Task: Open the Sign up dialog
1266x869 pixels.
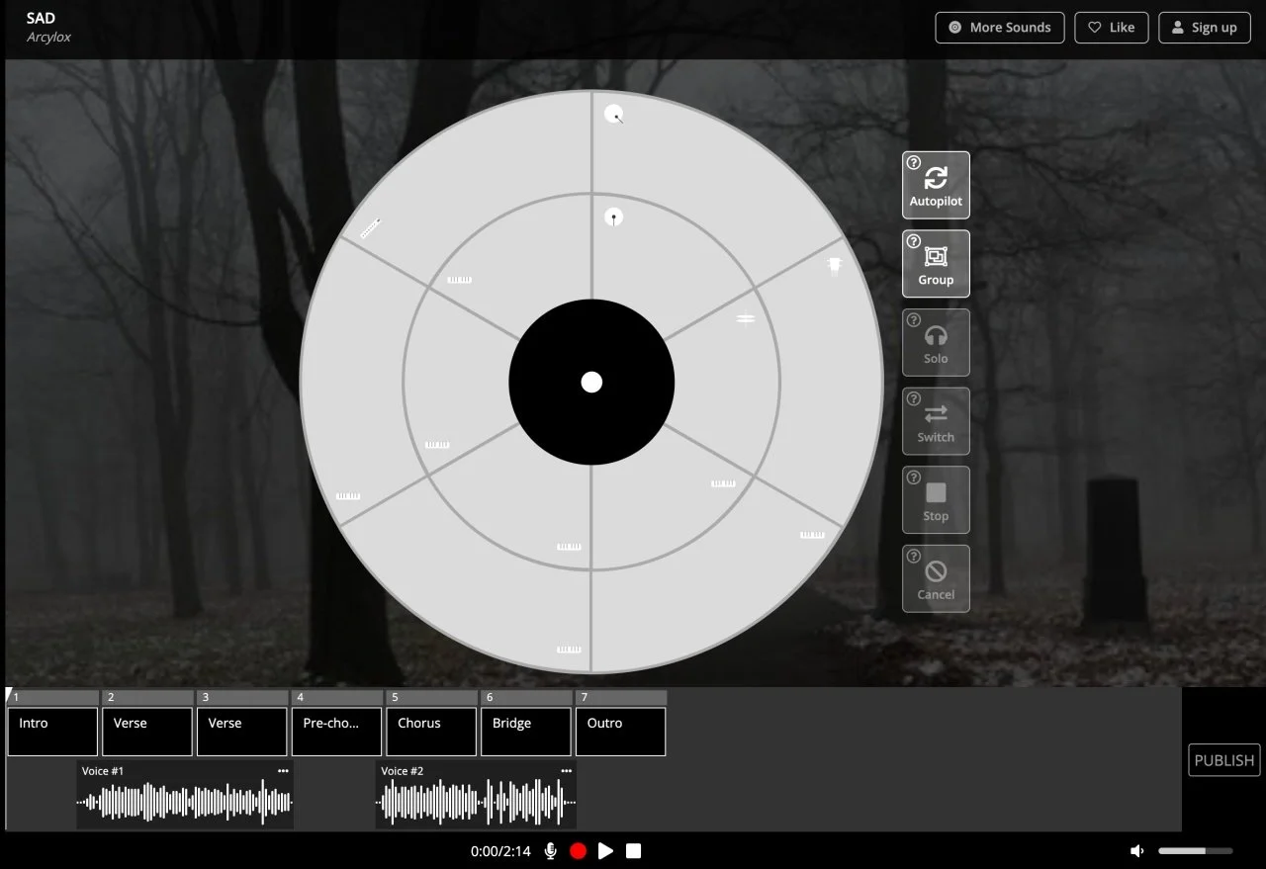Action: tap(1204, 27)
